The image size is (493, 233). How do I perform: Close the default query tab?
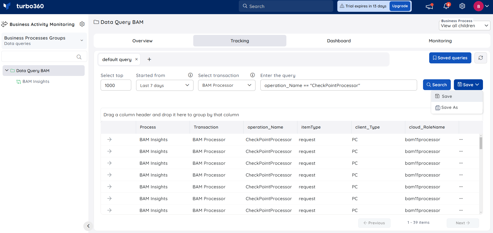point(137,59)
